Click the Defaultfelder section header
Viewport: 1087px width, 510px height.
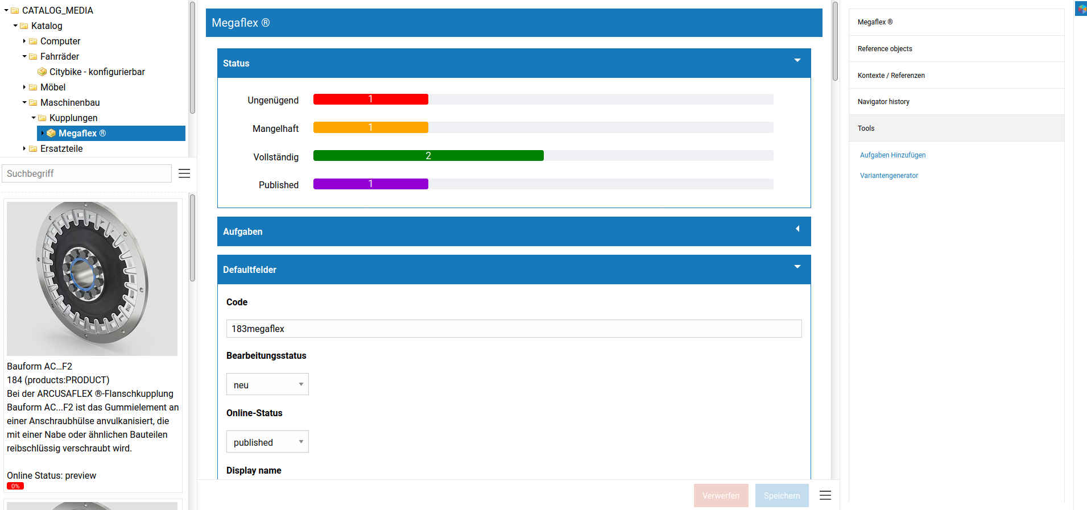(x=514, y=269)
